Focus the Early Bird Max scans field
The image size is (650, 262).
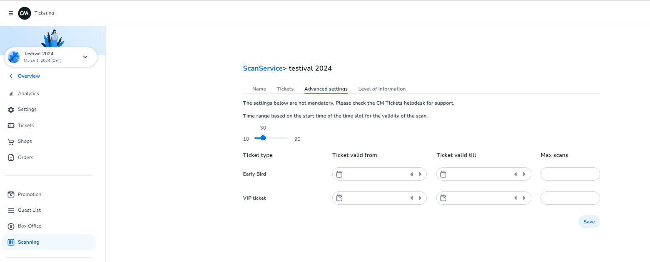click(x=570, y=174)
